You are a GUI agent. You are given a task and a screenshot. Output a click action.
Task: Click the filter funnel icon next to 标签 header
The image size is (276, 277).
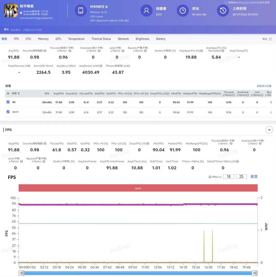coord(19,93)
